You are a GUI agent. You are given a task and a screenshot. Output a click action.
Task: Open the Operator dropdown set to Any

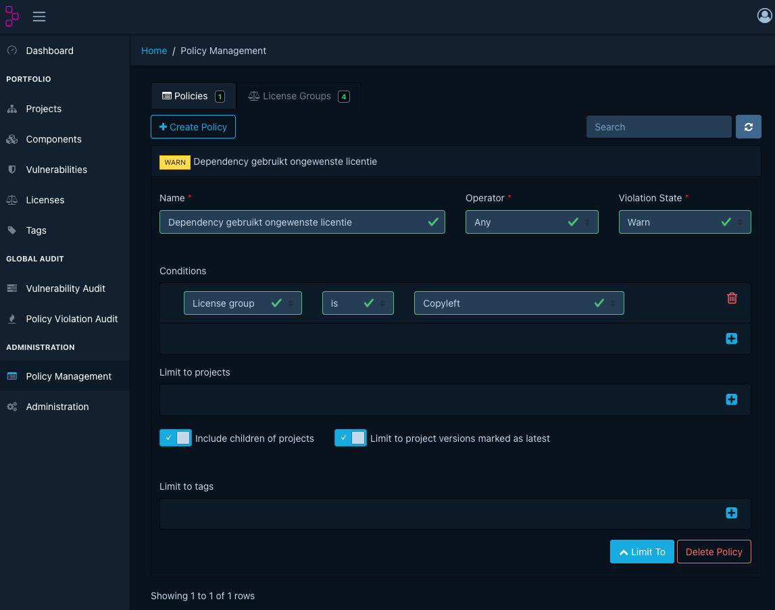(x=532, y=222)
